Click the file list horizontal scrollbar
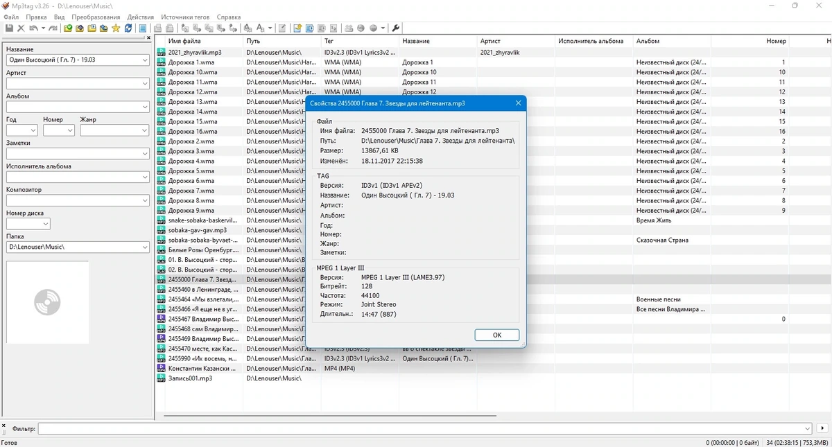 (x=330, y=416)
